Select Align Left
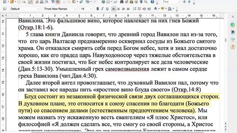The height and width of the screenshot is (133, 237). (114, 9)
